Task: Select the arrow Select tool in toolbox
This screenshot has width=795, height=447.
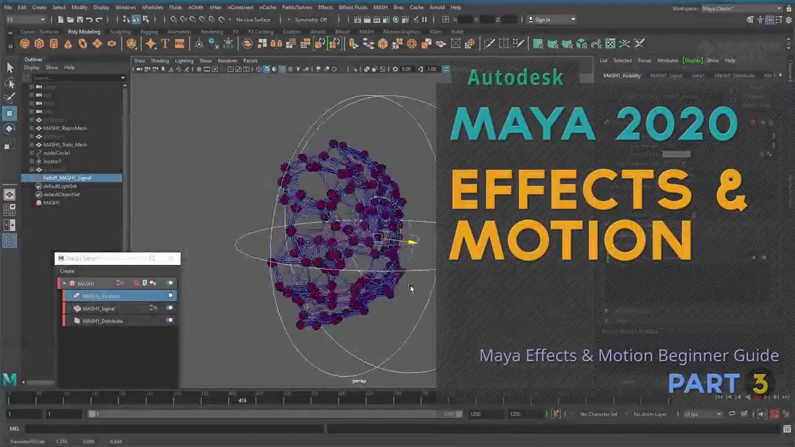Action: point(9,67)
